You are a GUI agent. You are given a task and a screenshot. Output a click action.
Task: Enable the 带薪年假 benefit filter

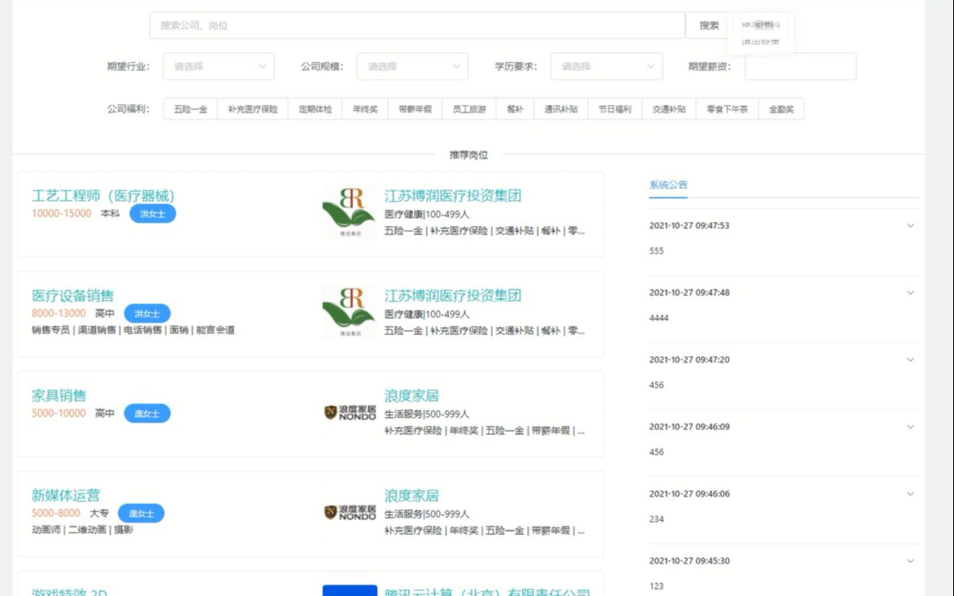coord(416,107)
